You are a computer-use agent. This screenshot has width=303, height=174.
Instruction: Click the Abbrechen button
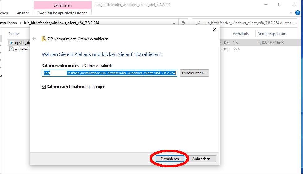[x=201, y=159]
